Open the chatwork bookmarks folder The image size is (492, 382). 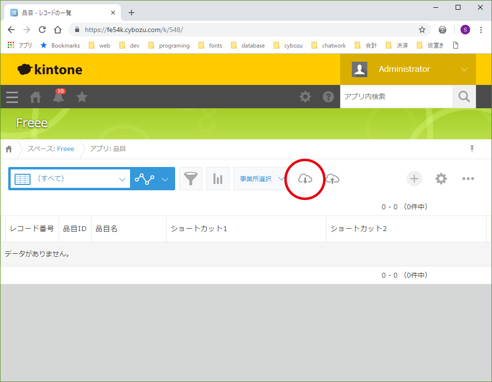[328, 45]
